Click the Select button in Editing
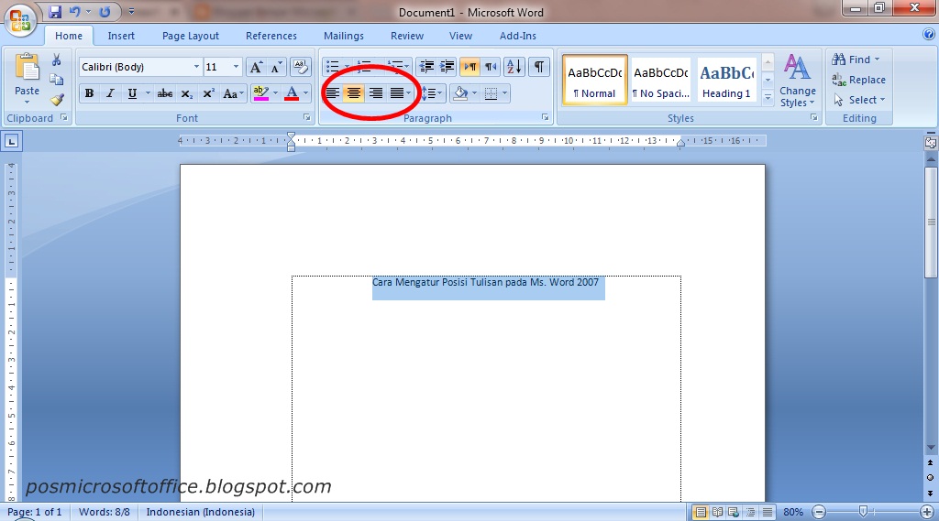This screenshot has height=521, width=939. [859, 100]
